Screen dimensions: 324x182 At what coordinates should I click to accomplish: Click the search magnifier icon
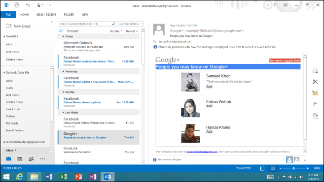(113, 24)
